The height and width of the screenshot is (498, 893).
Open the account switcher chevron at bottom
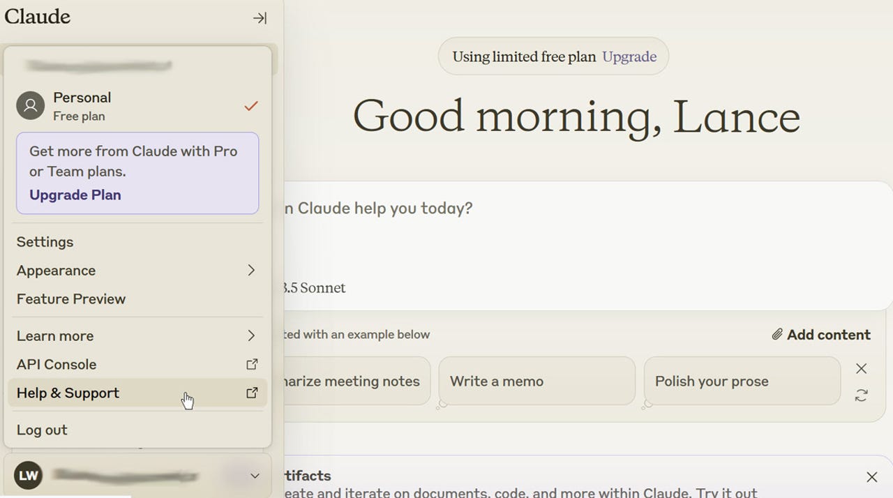point(254,475)
